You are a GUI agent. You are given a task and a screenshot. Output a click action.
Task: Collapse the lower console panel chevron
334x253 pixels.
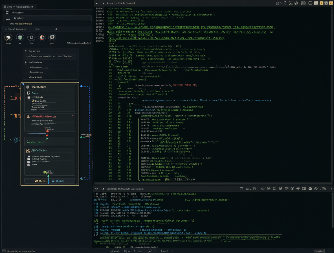(x=96, y=189)
